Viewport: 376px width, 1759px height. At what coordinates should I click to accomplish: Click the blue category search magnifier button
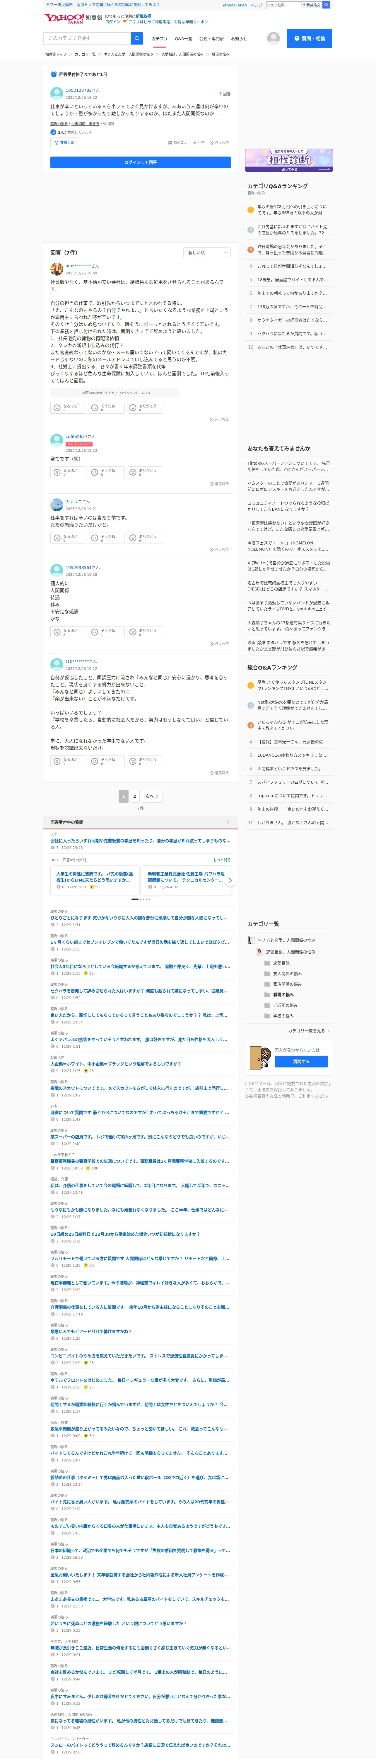(x=137, y=38)
